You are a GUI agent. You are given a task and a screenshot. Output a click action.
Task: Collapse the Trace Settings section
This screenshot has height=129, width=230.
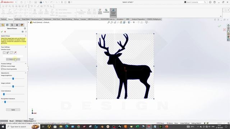tap(26, 47)
